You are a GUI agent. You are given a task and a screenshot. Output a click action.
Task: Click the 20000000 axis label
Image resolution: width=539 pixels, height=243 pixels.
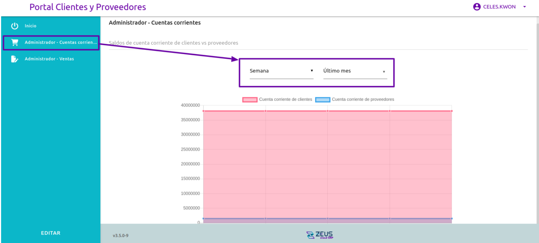pos(190,164)
